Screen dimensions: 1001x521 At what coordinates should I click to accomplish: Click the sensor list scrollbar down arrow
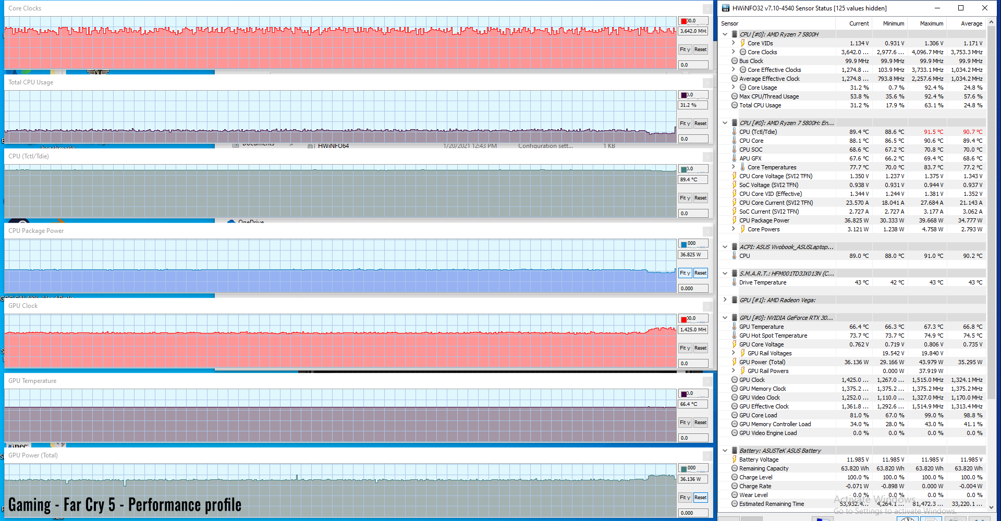coord(991,507)
